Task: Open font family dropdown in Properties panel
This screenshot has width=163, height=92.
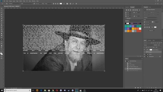Action: (151, 18)
